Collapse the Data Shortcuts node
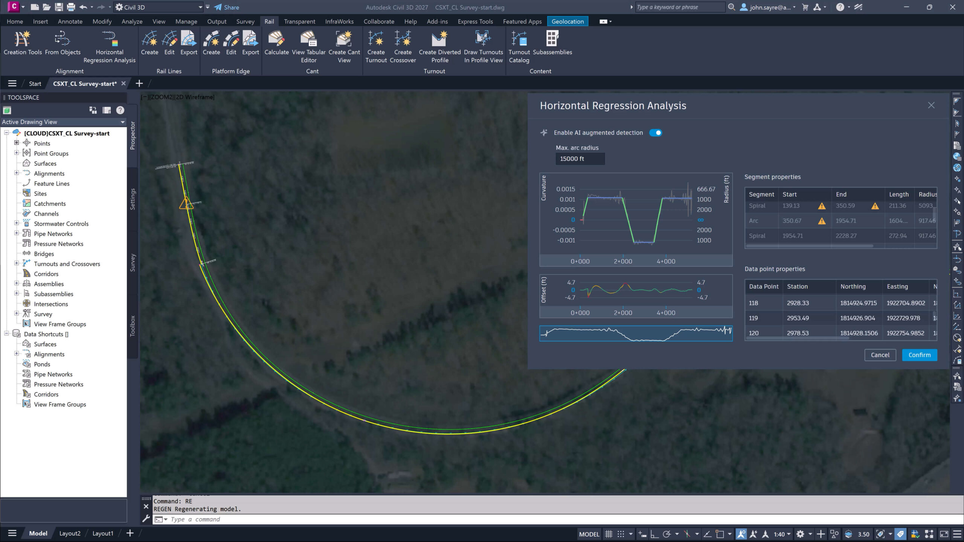 pyautogui.click(x=6, y=333)
